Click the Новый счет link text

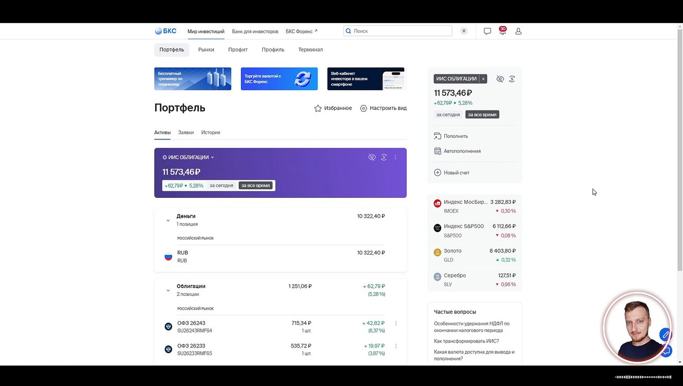(x=457, y=173)
